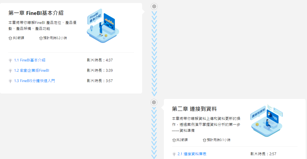Click the course icon next to 共2節課
Viewport: 307px width, 159px height.
click(x=174, y=140)
